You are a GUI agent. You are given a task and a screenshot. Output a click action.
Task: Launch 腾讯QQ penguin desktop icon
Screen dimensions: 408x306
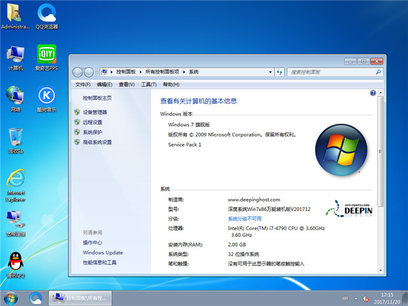point(15,265)
